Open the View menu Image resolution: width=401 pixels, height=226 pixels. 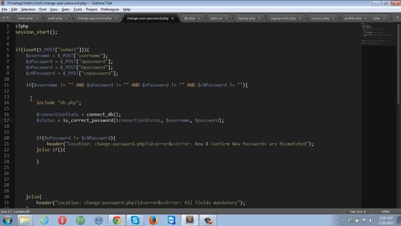(53, 9)
